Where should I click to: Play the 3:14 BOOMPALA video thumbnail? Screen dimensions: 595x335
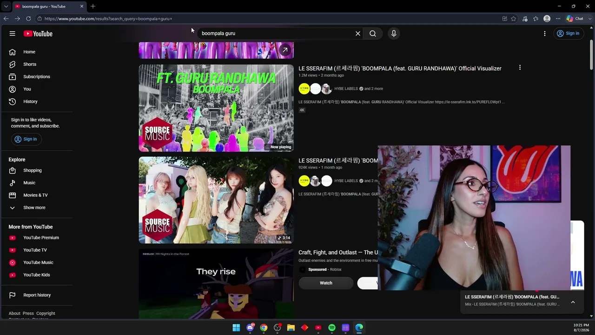point(216,200)
